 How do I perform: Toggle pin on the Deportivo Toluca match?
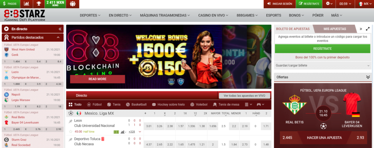70,139
